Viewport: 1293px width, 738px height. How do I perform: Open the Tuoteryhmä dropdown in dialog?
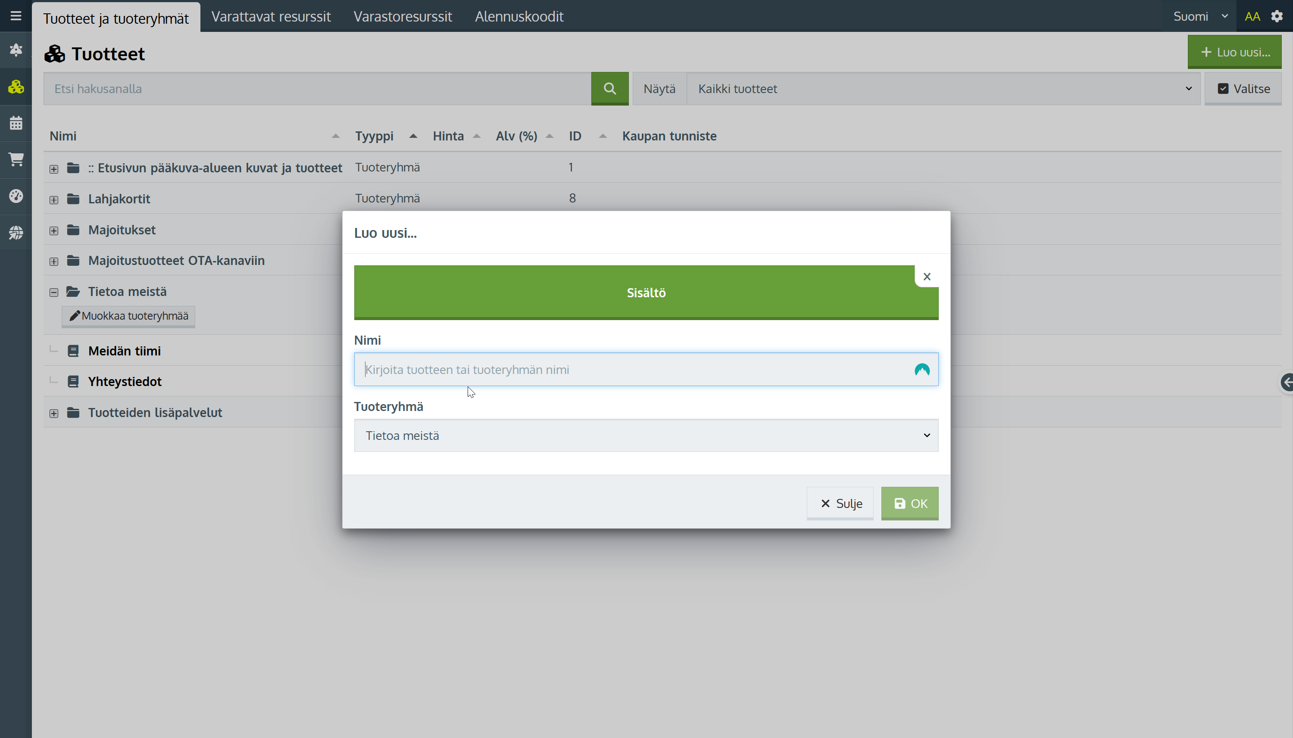(646, 436)
